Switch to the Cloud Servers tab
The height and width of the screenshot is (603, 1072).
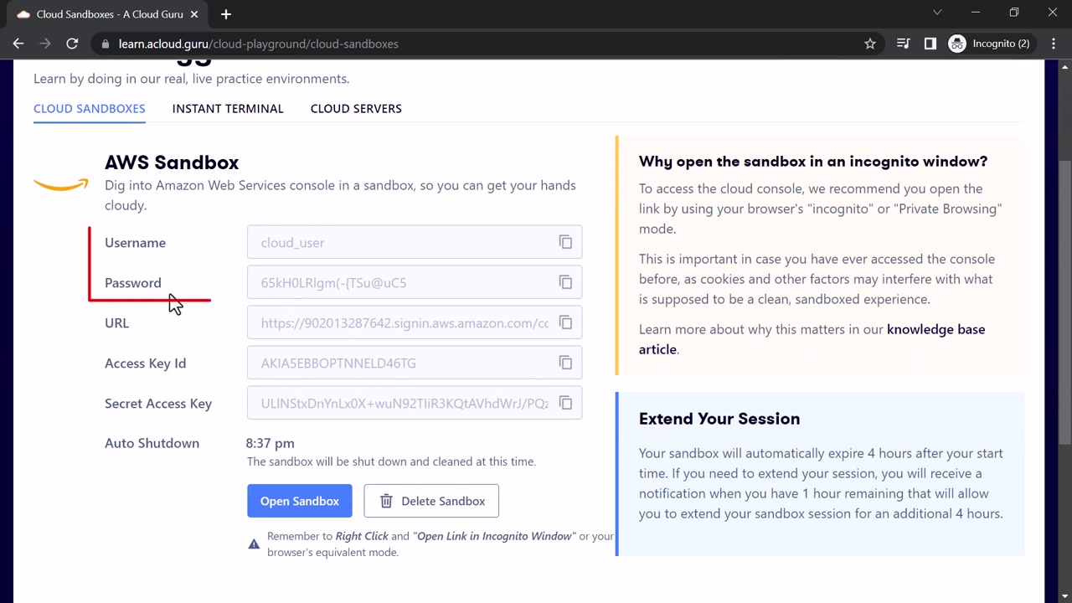tap(356, 109)
